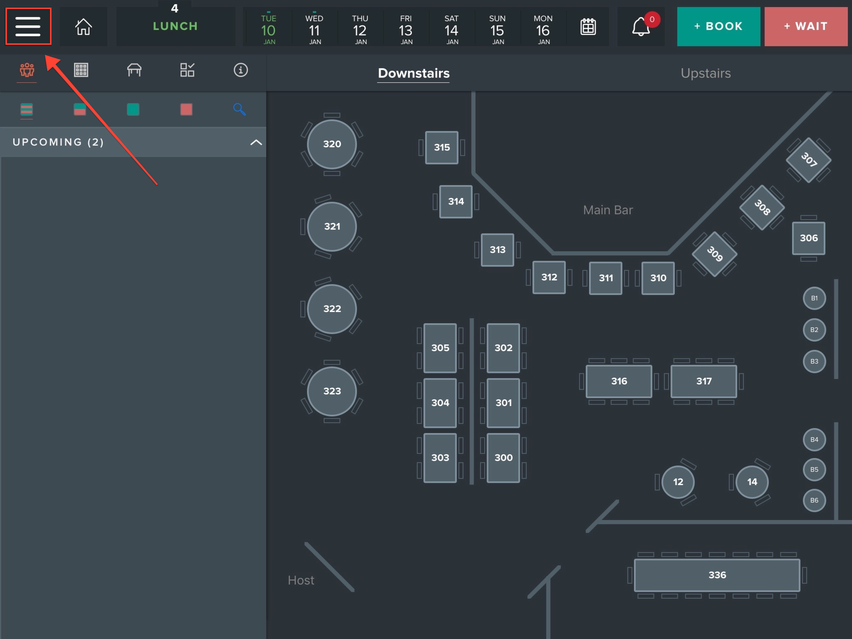Show the info circle panel
Image resolution: width=852 pixels, height=639 pixels.
240,70
